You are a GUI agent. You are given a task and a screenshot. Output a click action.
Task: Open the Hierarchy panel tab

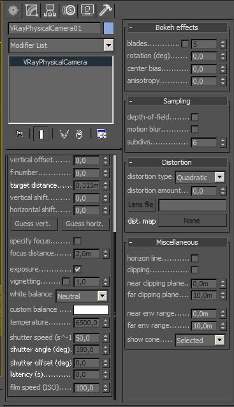[50, 10]
